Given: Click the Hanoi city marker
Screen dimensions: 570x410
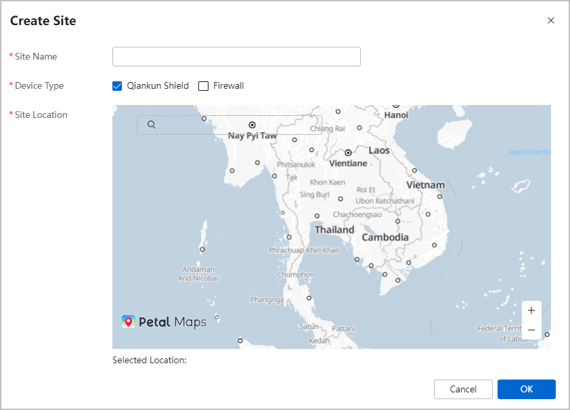Looking at the screenshot, I should click(x=396, y=106).
